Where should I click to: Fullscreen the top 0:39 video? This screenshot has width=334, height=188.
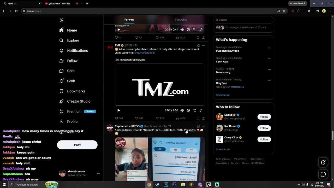pos(201,30)
